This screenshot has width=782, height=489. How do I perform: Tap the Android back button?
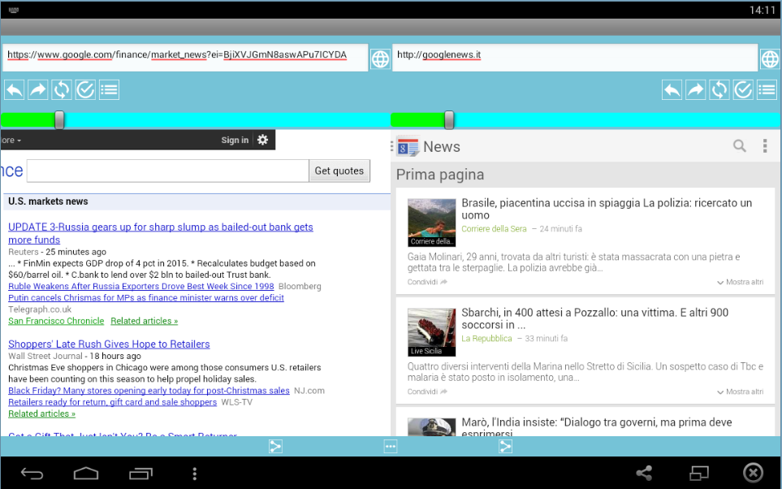click(x=32, y=473)
